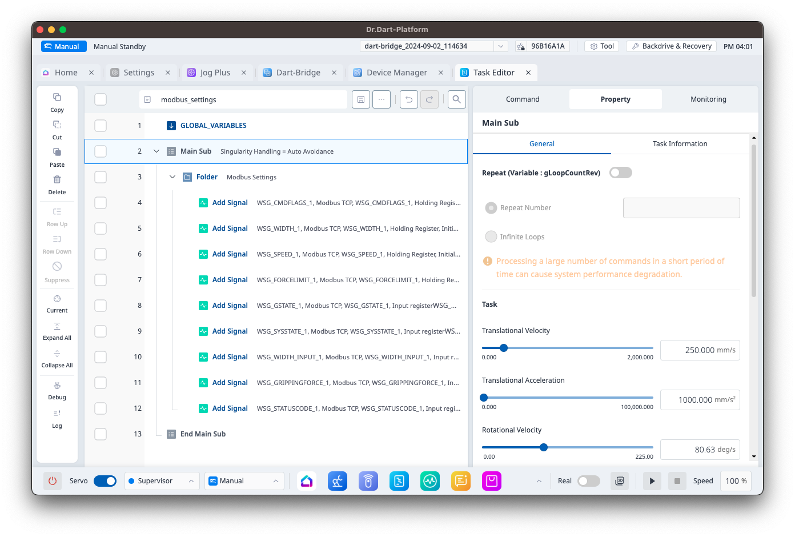Enable the Repeat gLoopCountRev toggle

click(620, 173)
